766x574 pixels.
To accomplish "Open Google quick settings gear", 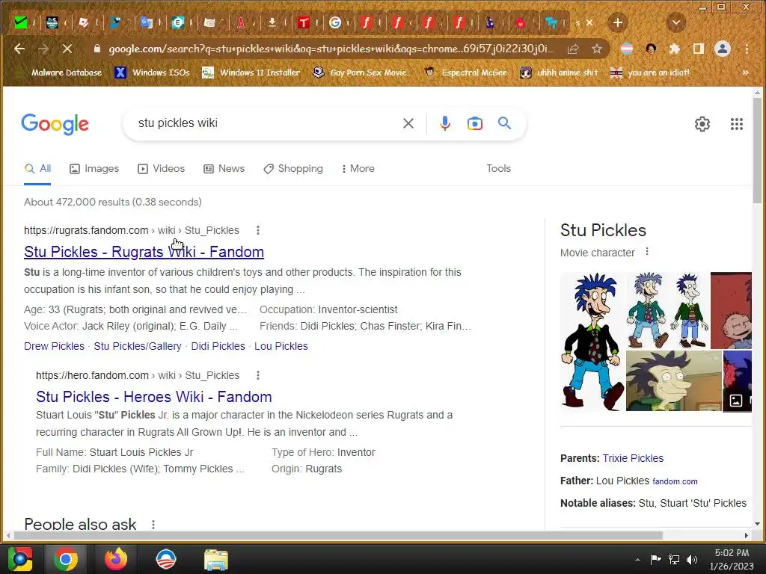I will click(702, 124).
